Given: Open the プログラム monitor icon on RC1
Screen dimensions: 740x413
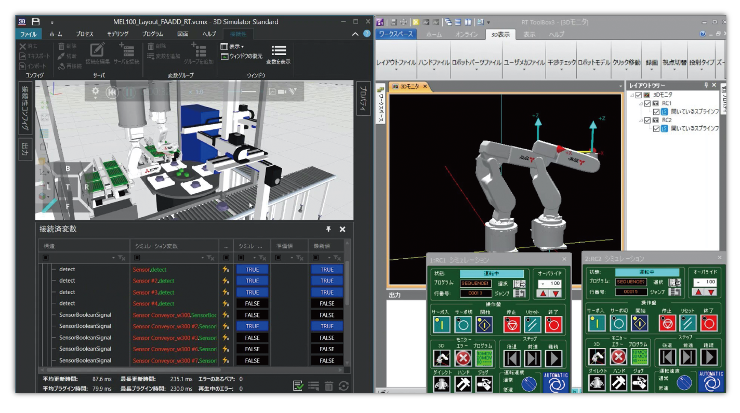Looking at the screenshot, I should pos(484,358).
